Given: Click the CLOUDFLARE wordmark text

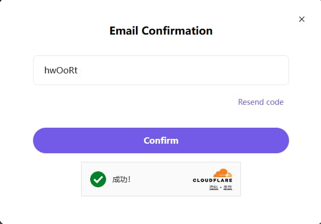Looking at the screenshot, I should (213, 181).
